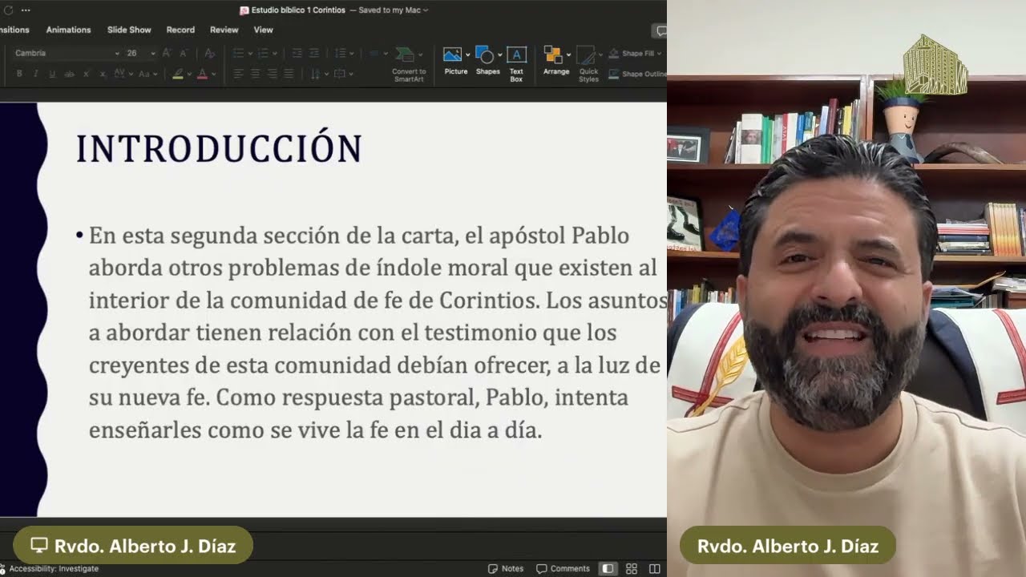Image resolution: width=1026 pixels, height=577 pixels.
Task: Open the highlight color dropdown arrow
Action: click(x=190, y=74)
